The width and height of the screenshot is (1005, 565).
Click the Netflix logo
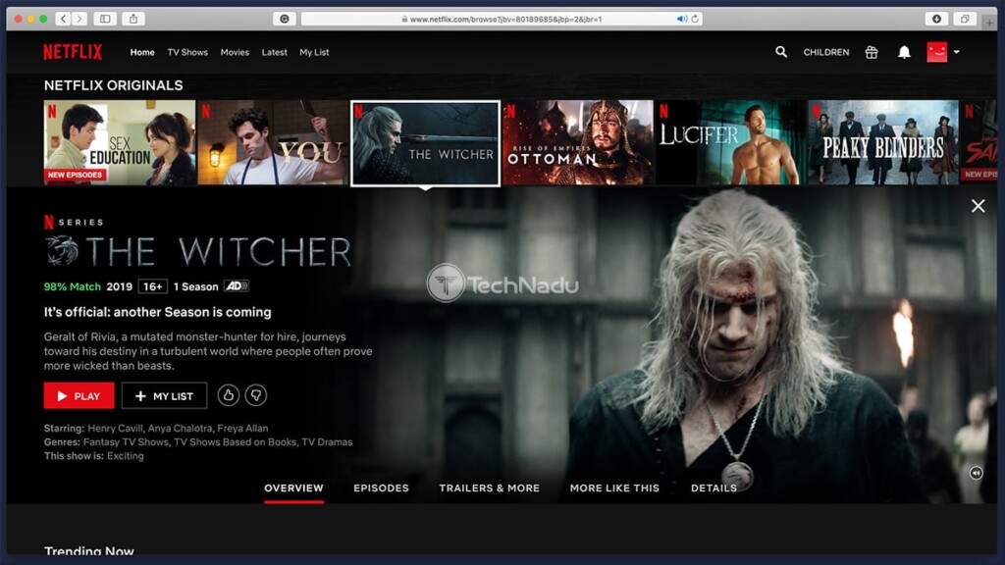(73, 52)
